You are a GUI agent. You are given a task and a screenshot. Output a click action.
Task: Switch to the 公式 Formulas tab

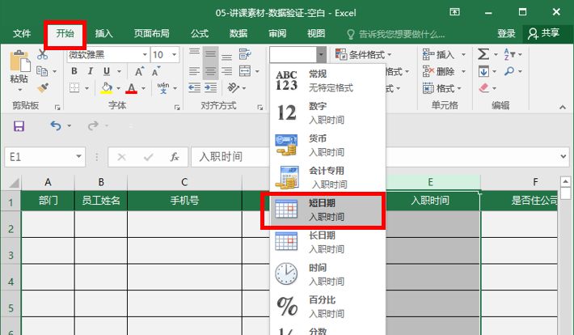(200, 34)
